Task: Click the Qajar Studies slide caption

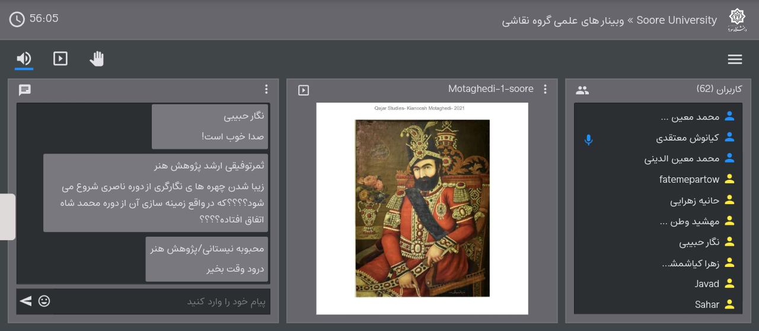Action: point(420,109)
